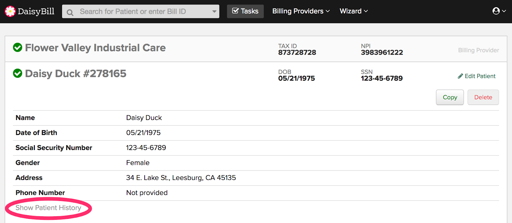Show Patient History link
Screen dimensions: 512x223
[x=48, y=208]
